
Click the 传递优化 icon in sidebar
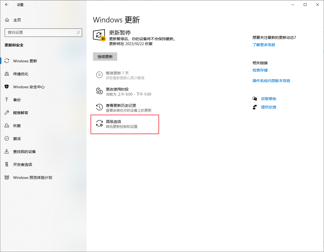7,74
